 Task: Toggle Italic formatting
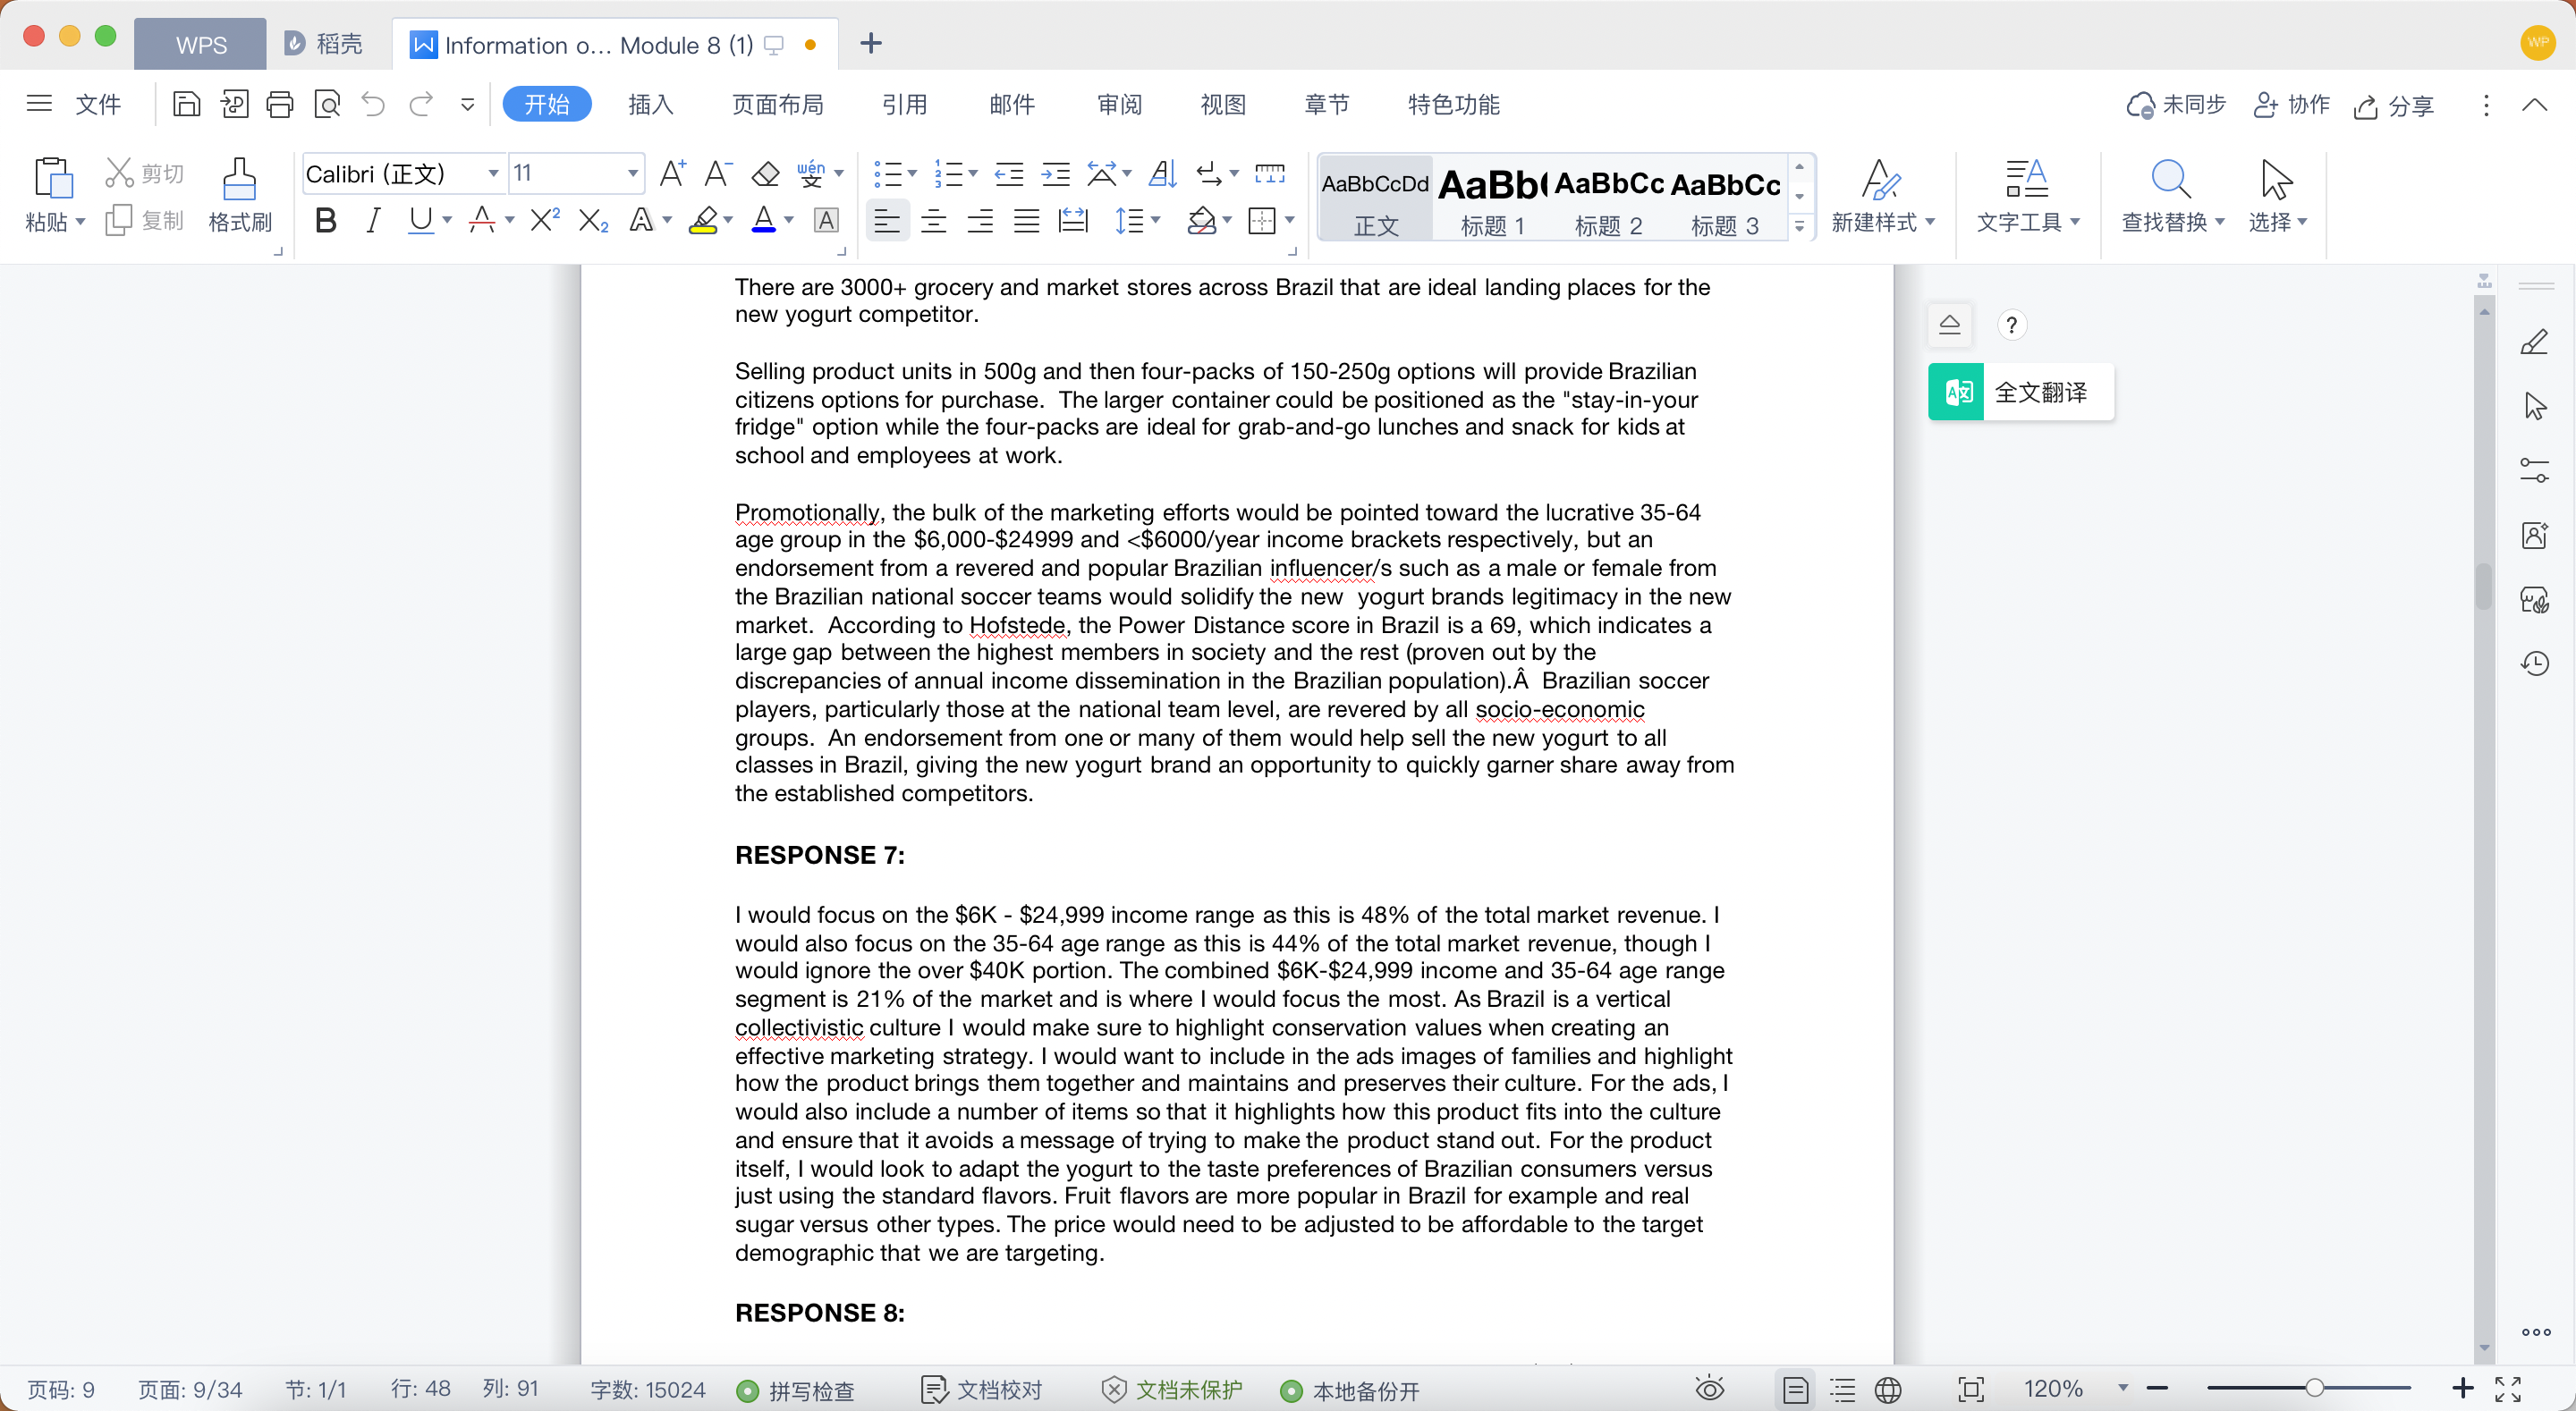pyautogui.click(x=373, y=220)
